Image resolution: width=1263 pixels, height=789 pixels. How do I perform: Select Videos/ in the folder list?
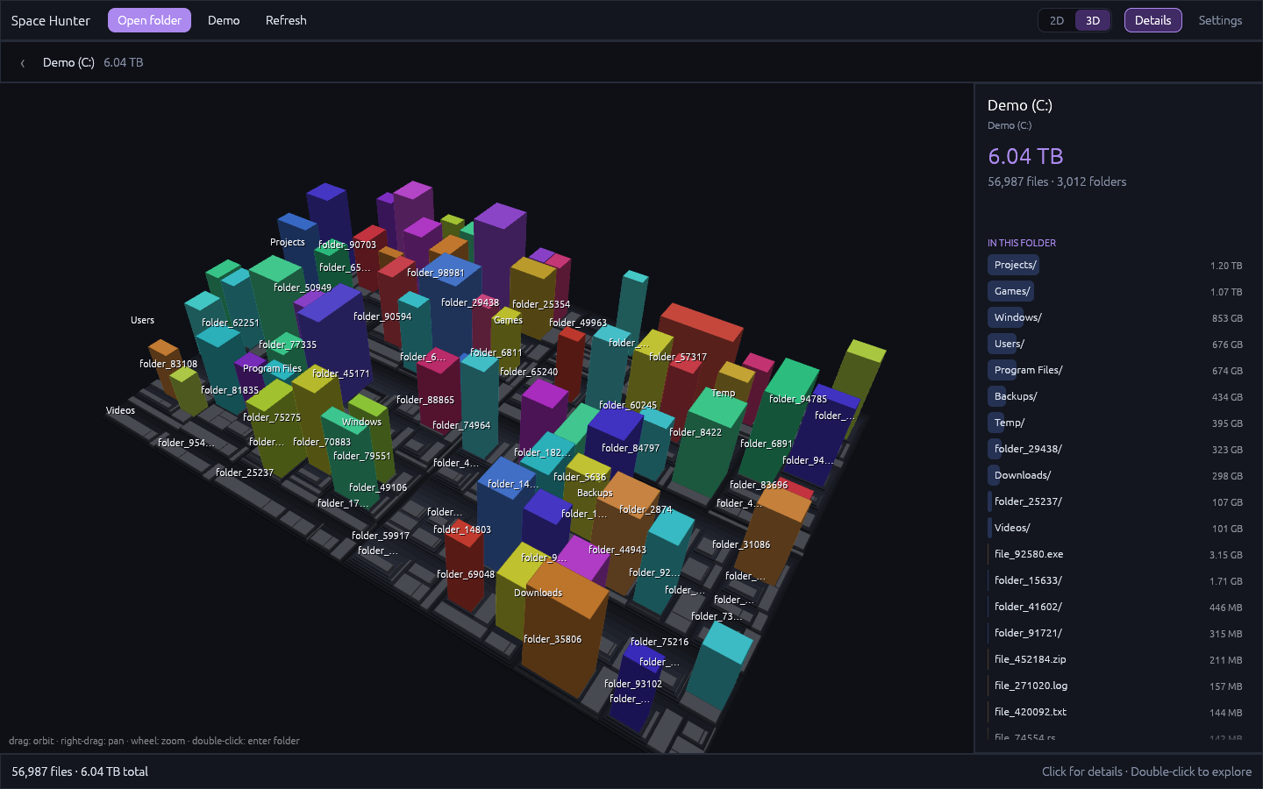coord(1115,528)
